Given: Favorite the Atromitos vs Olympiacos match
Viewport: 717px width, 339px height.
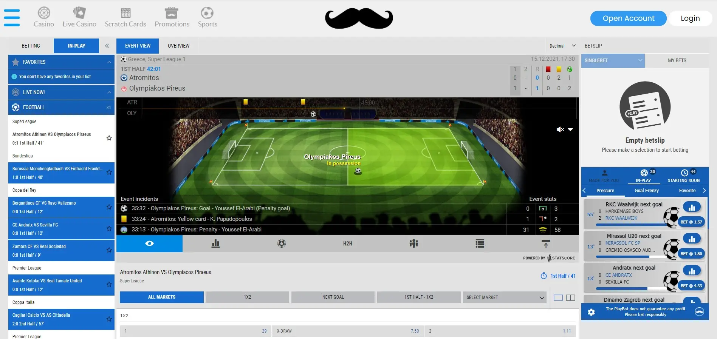Looking at the screenshot, I should point(109,138).
